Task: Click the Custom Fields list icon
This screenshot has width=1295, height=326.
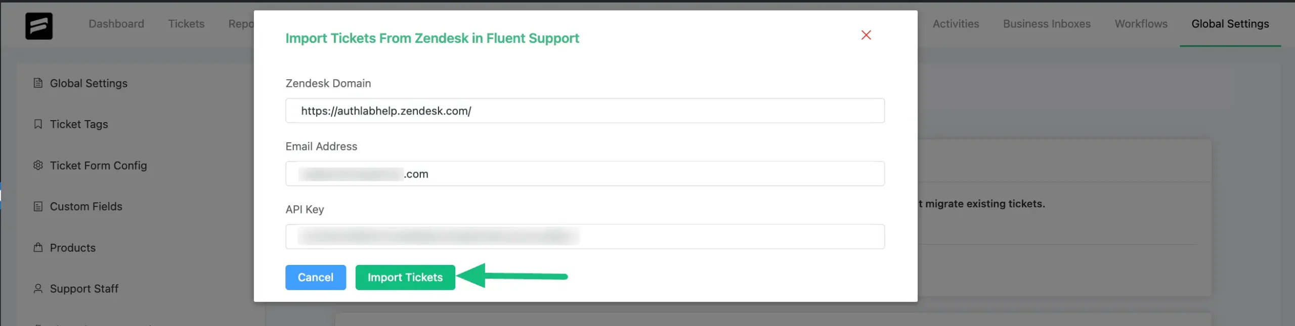Action: [x=38, y=206]
